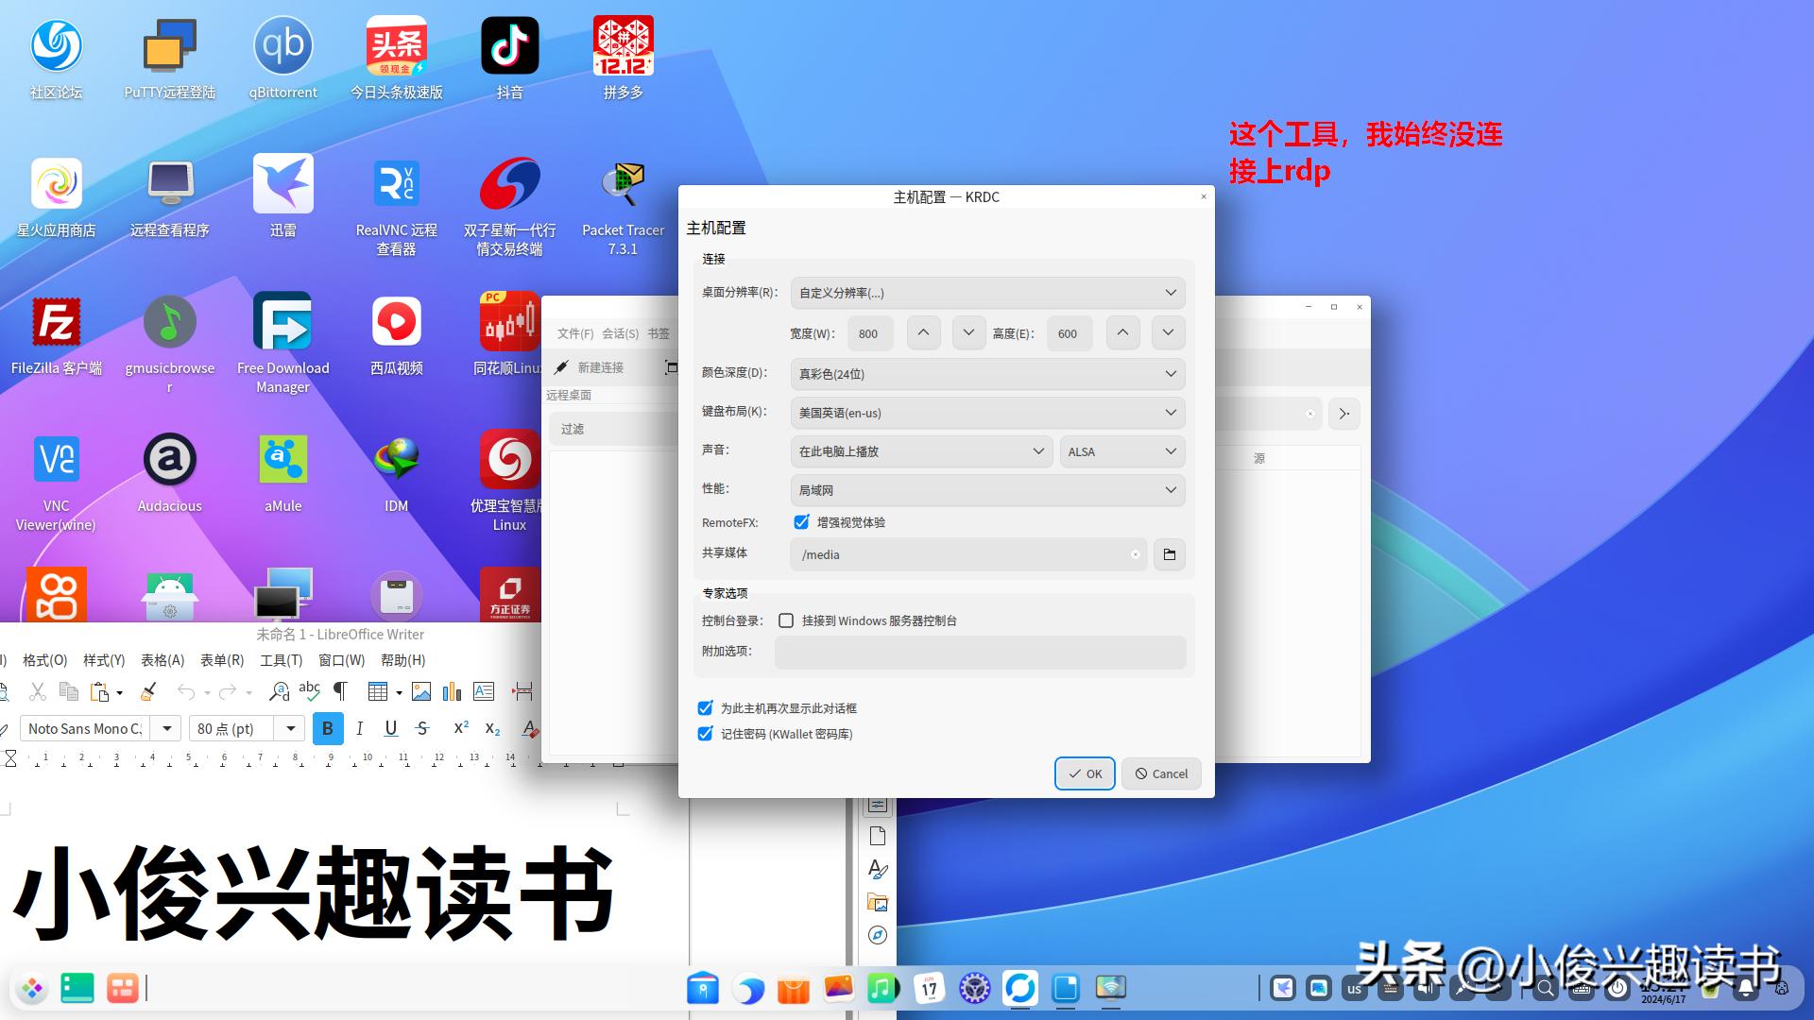Open the 工具(T) menu in Writer

click(281, 659)
